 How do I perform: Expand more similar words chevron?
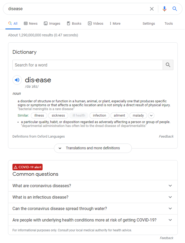(151, 115)
